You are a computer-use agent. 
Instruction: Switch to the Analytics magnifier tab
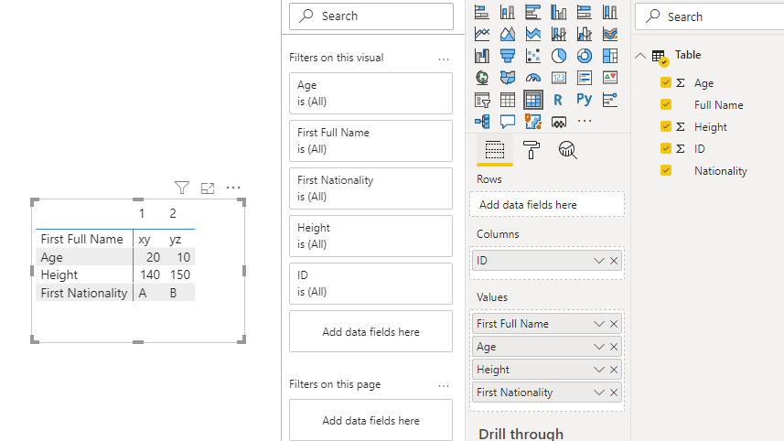tap(567, 149)
